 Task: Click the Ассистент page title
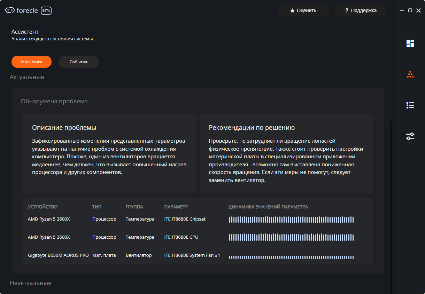[x=25, y=32]
